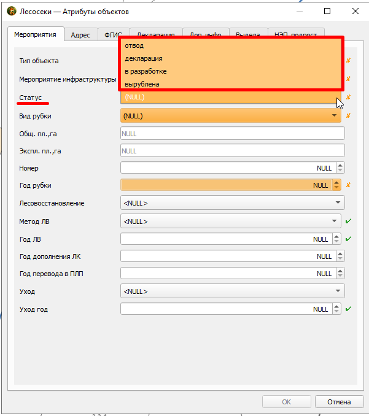Viewport: 369px width, 416px height.
Task: Click orange constraint warning icon beside Год рубки
Action: pyautogui.click(x=348, y=185)
